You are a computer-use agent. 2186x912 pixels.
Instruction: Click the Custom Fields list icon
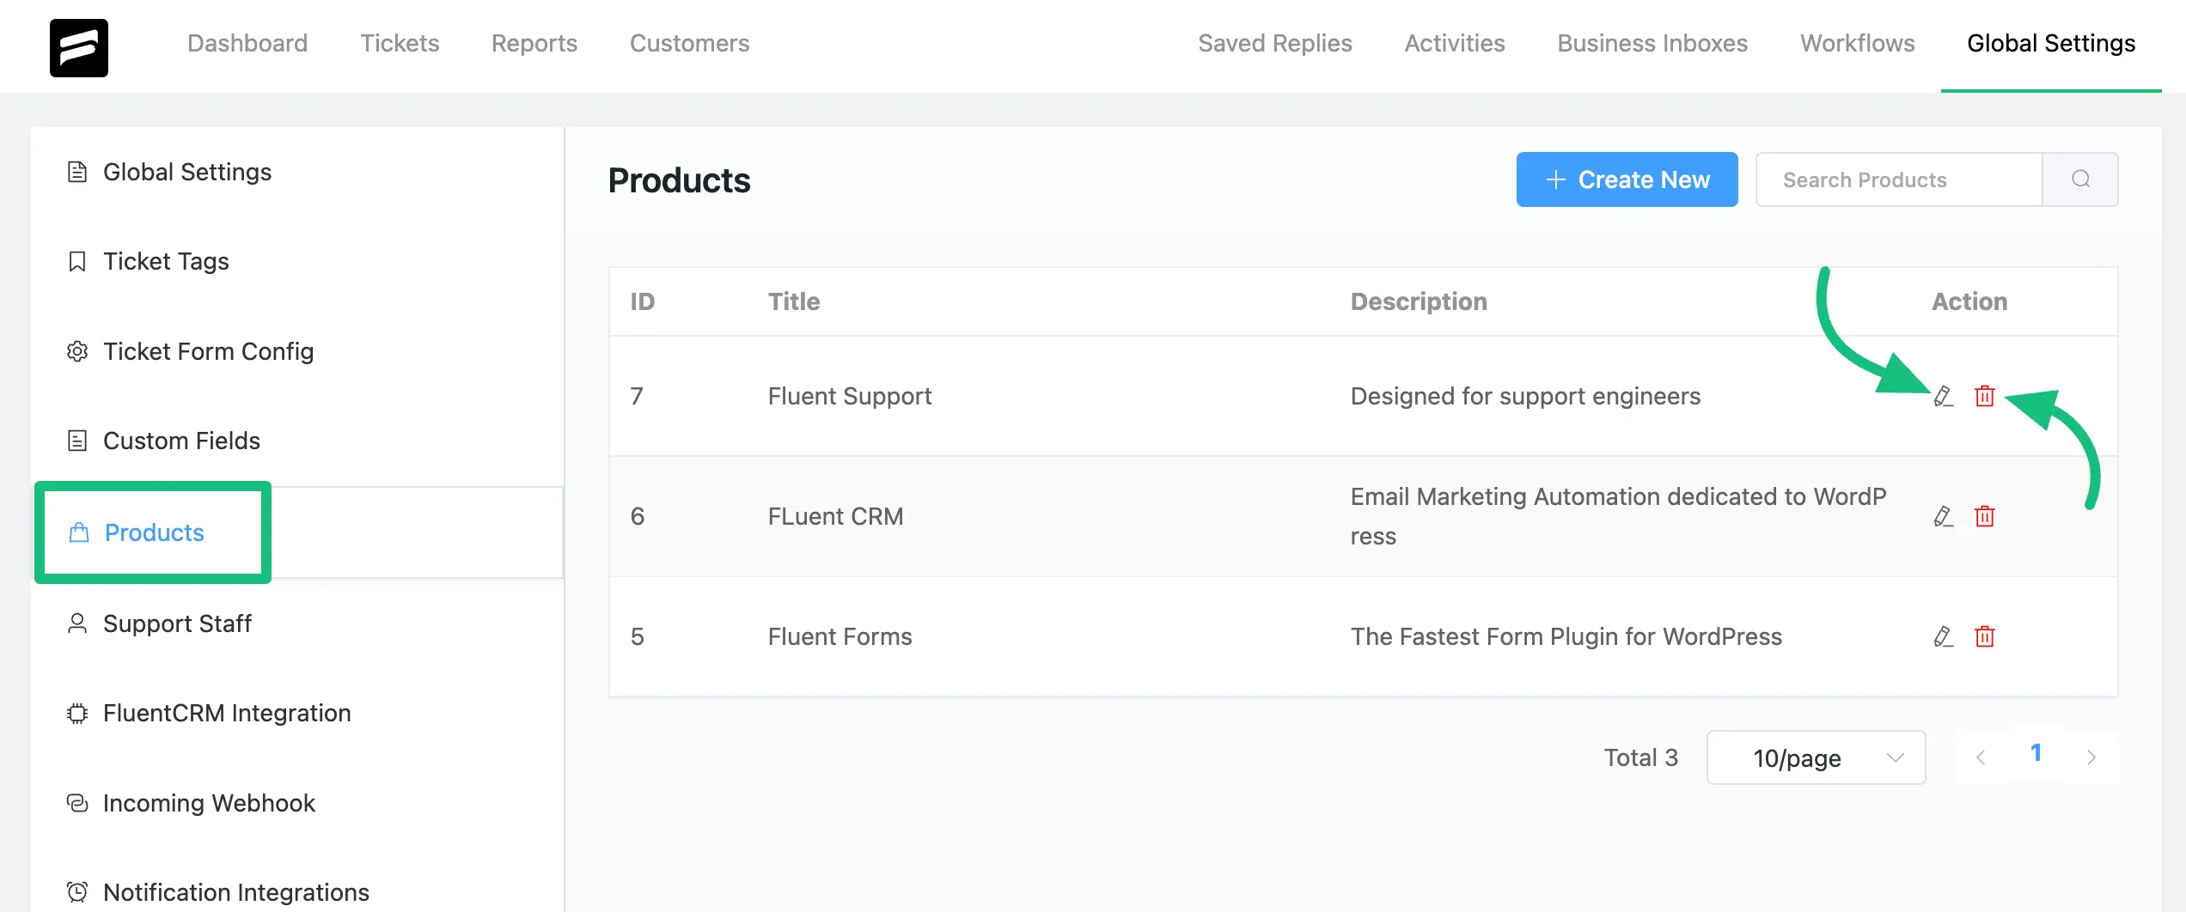point(77,441)
